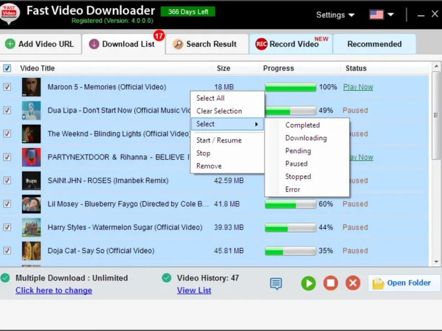Select Paused in the submenu
Viewport: 442px width, 331px height.
pyautogui.click(x=307, y=163)
